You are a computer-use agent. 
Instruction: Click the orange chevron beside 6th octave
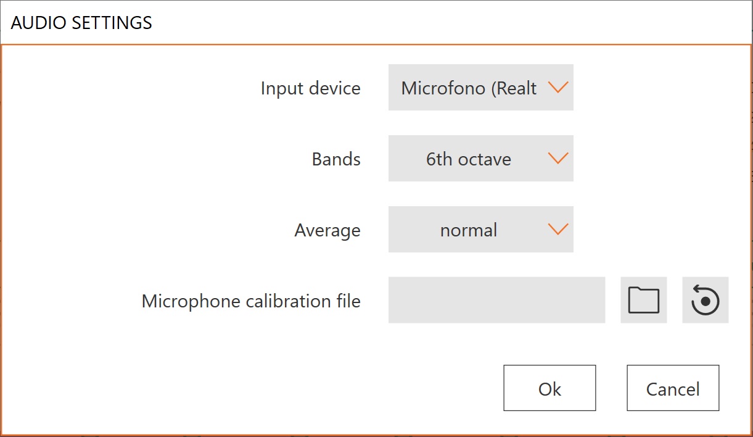(558, 159)
